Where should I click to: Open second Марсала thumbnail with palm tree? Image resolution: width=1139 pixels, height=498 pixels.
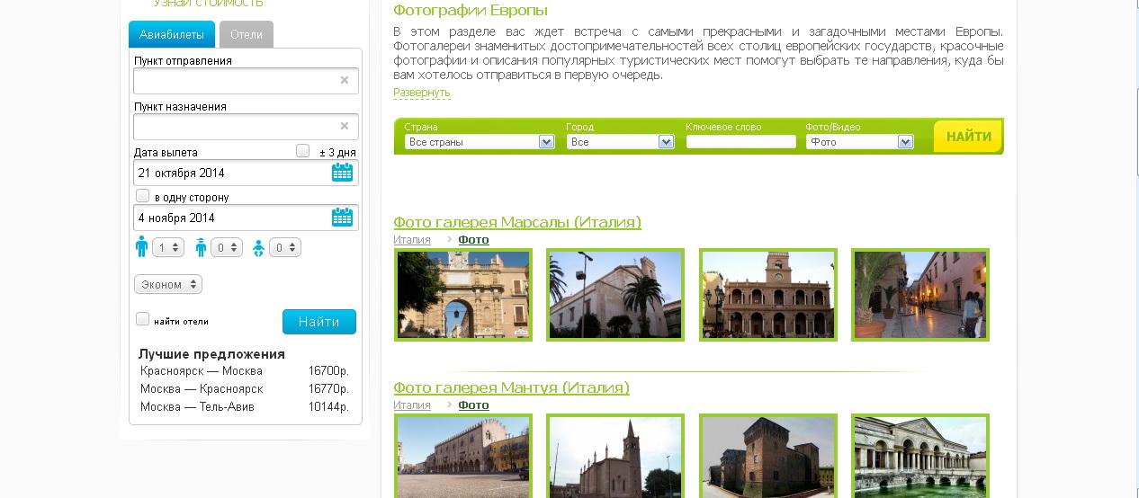615,295
